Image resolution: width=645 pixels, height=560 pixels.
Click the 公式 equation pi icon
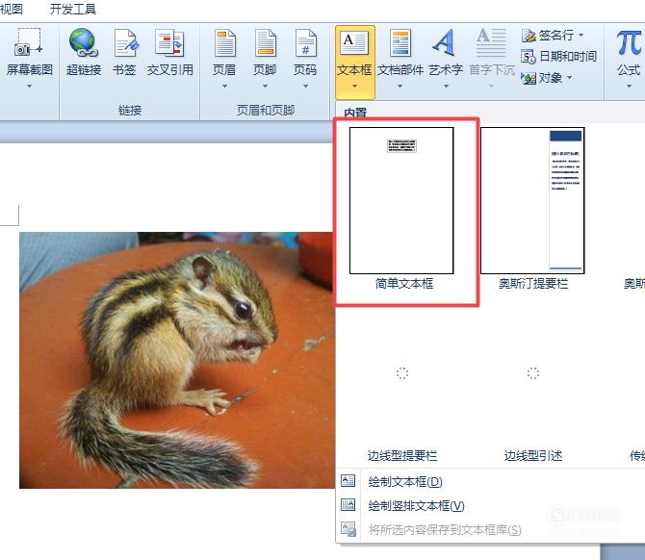629,43
